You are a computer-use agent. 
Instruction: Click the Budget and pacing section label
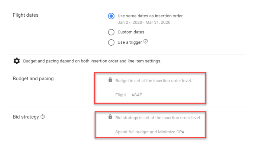coord(33,79)
